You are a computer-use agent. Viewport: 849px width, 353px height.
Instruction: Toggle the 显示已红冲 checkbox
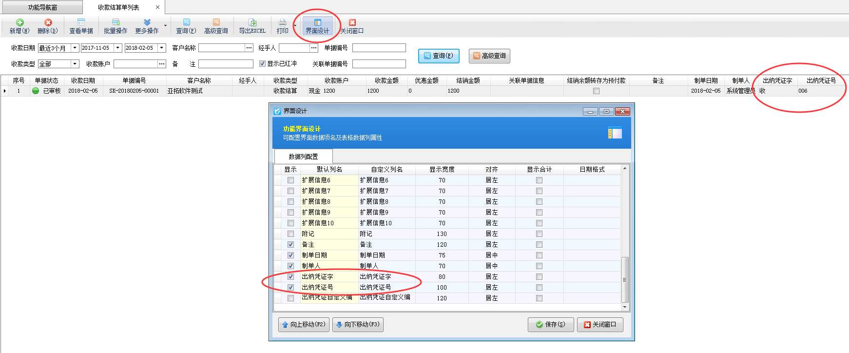[x=262, y=64]
